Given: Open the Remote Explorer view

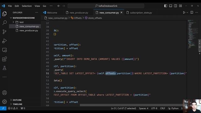Looking at the screenshot, I should [x=4, y=50].
